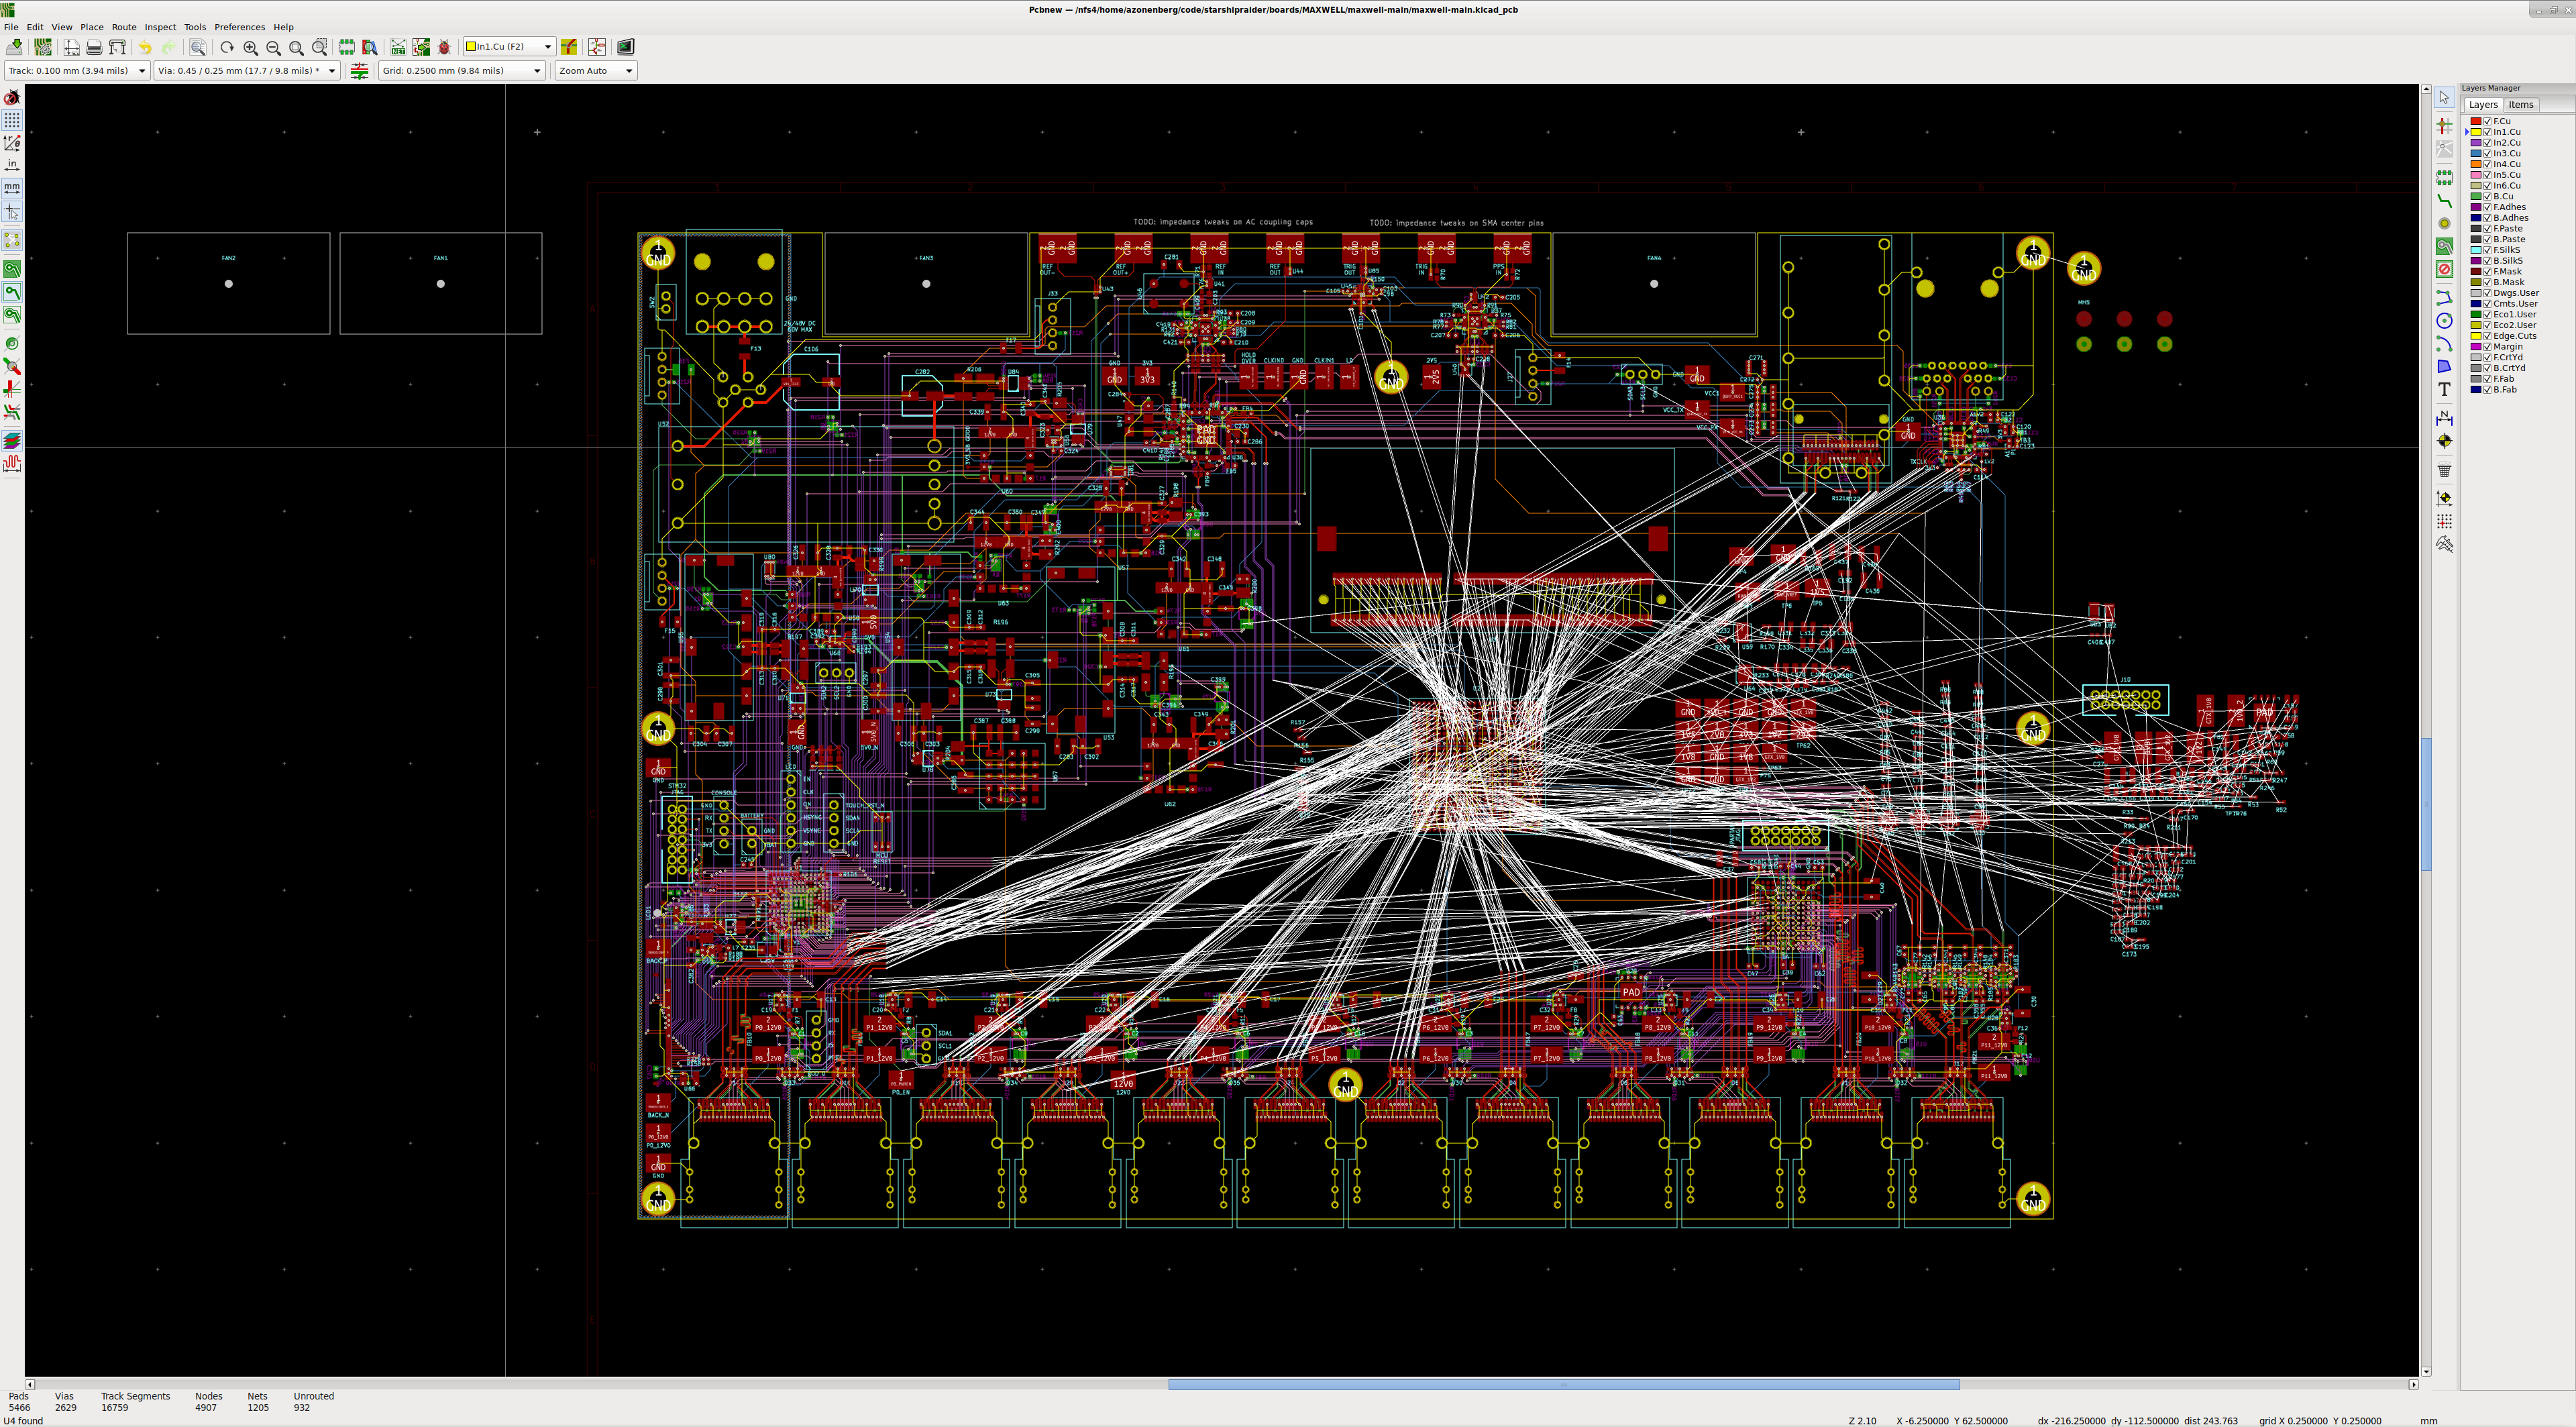
Task: Click the Margin magenta color swatch
Action: tap(2476, 347)
